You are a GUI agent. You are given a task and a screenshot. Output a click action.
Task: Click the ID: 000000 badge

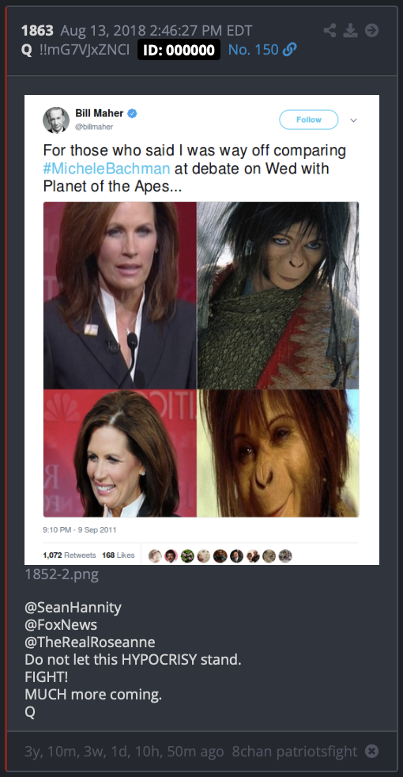[x=179, y=50]
